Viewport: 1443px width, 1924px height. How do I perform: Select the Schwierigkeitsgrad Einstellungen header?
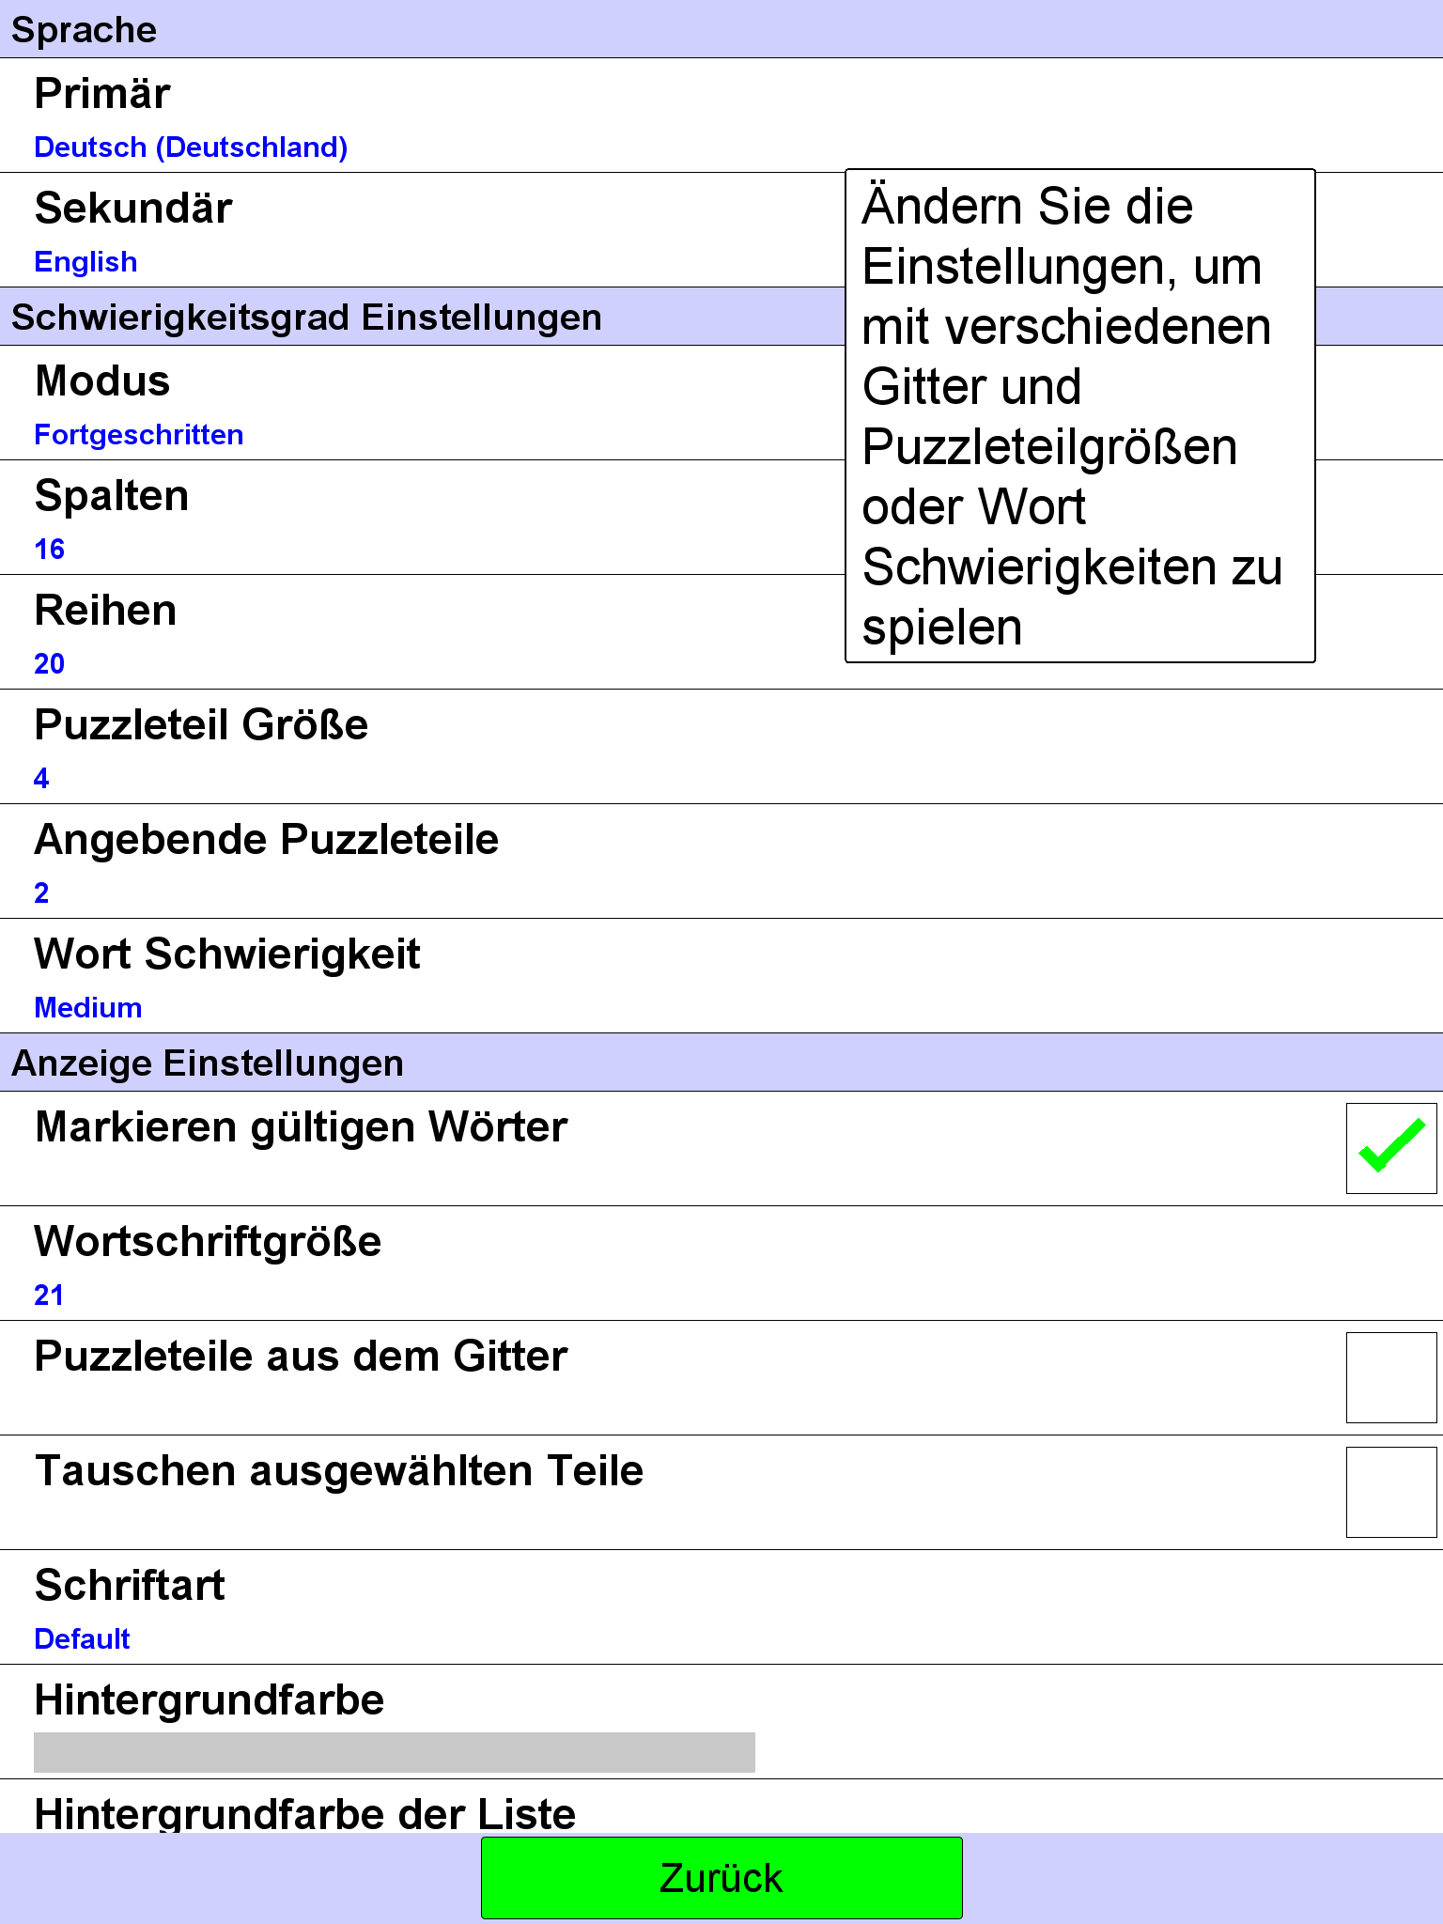point(423,317)
